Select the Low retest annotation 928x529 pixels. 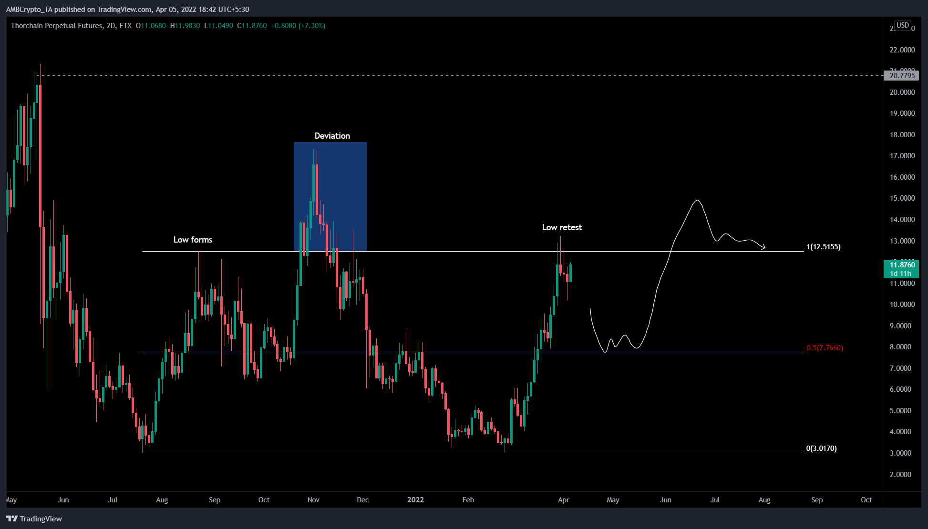click(x=562, y=227)
